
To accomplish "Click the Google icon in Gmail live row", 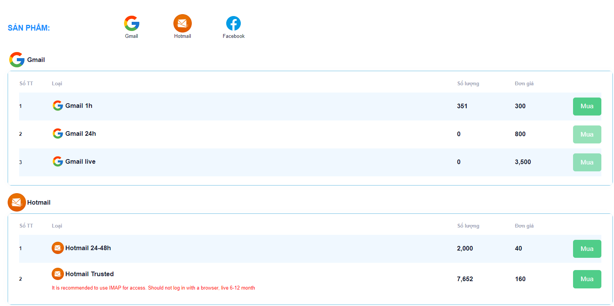I will [58, 161].
